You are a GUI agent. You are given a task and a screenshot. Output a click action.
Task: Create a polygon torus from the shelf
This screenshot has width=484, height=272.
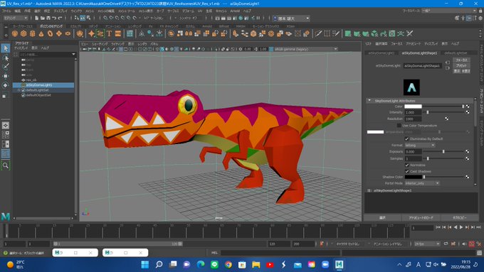[50, 33]
